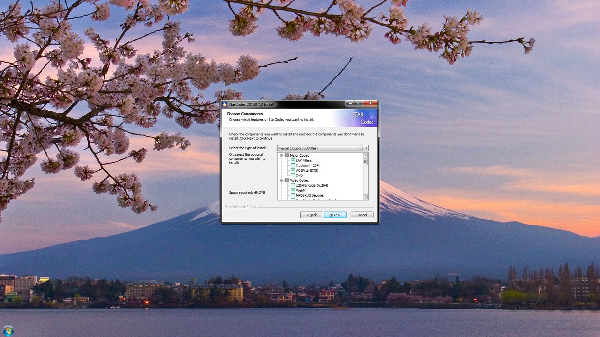Select the Video Codec label
The height and width of the screenshot is (337, 600).
[x=299, y=180]
